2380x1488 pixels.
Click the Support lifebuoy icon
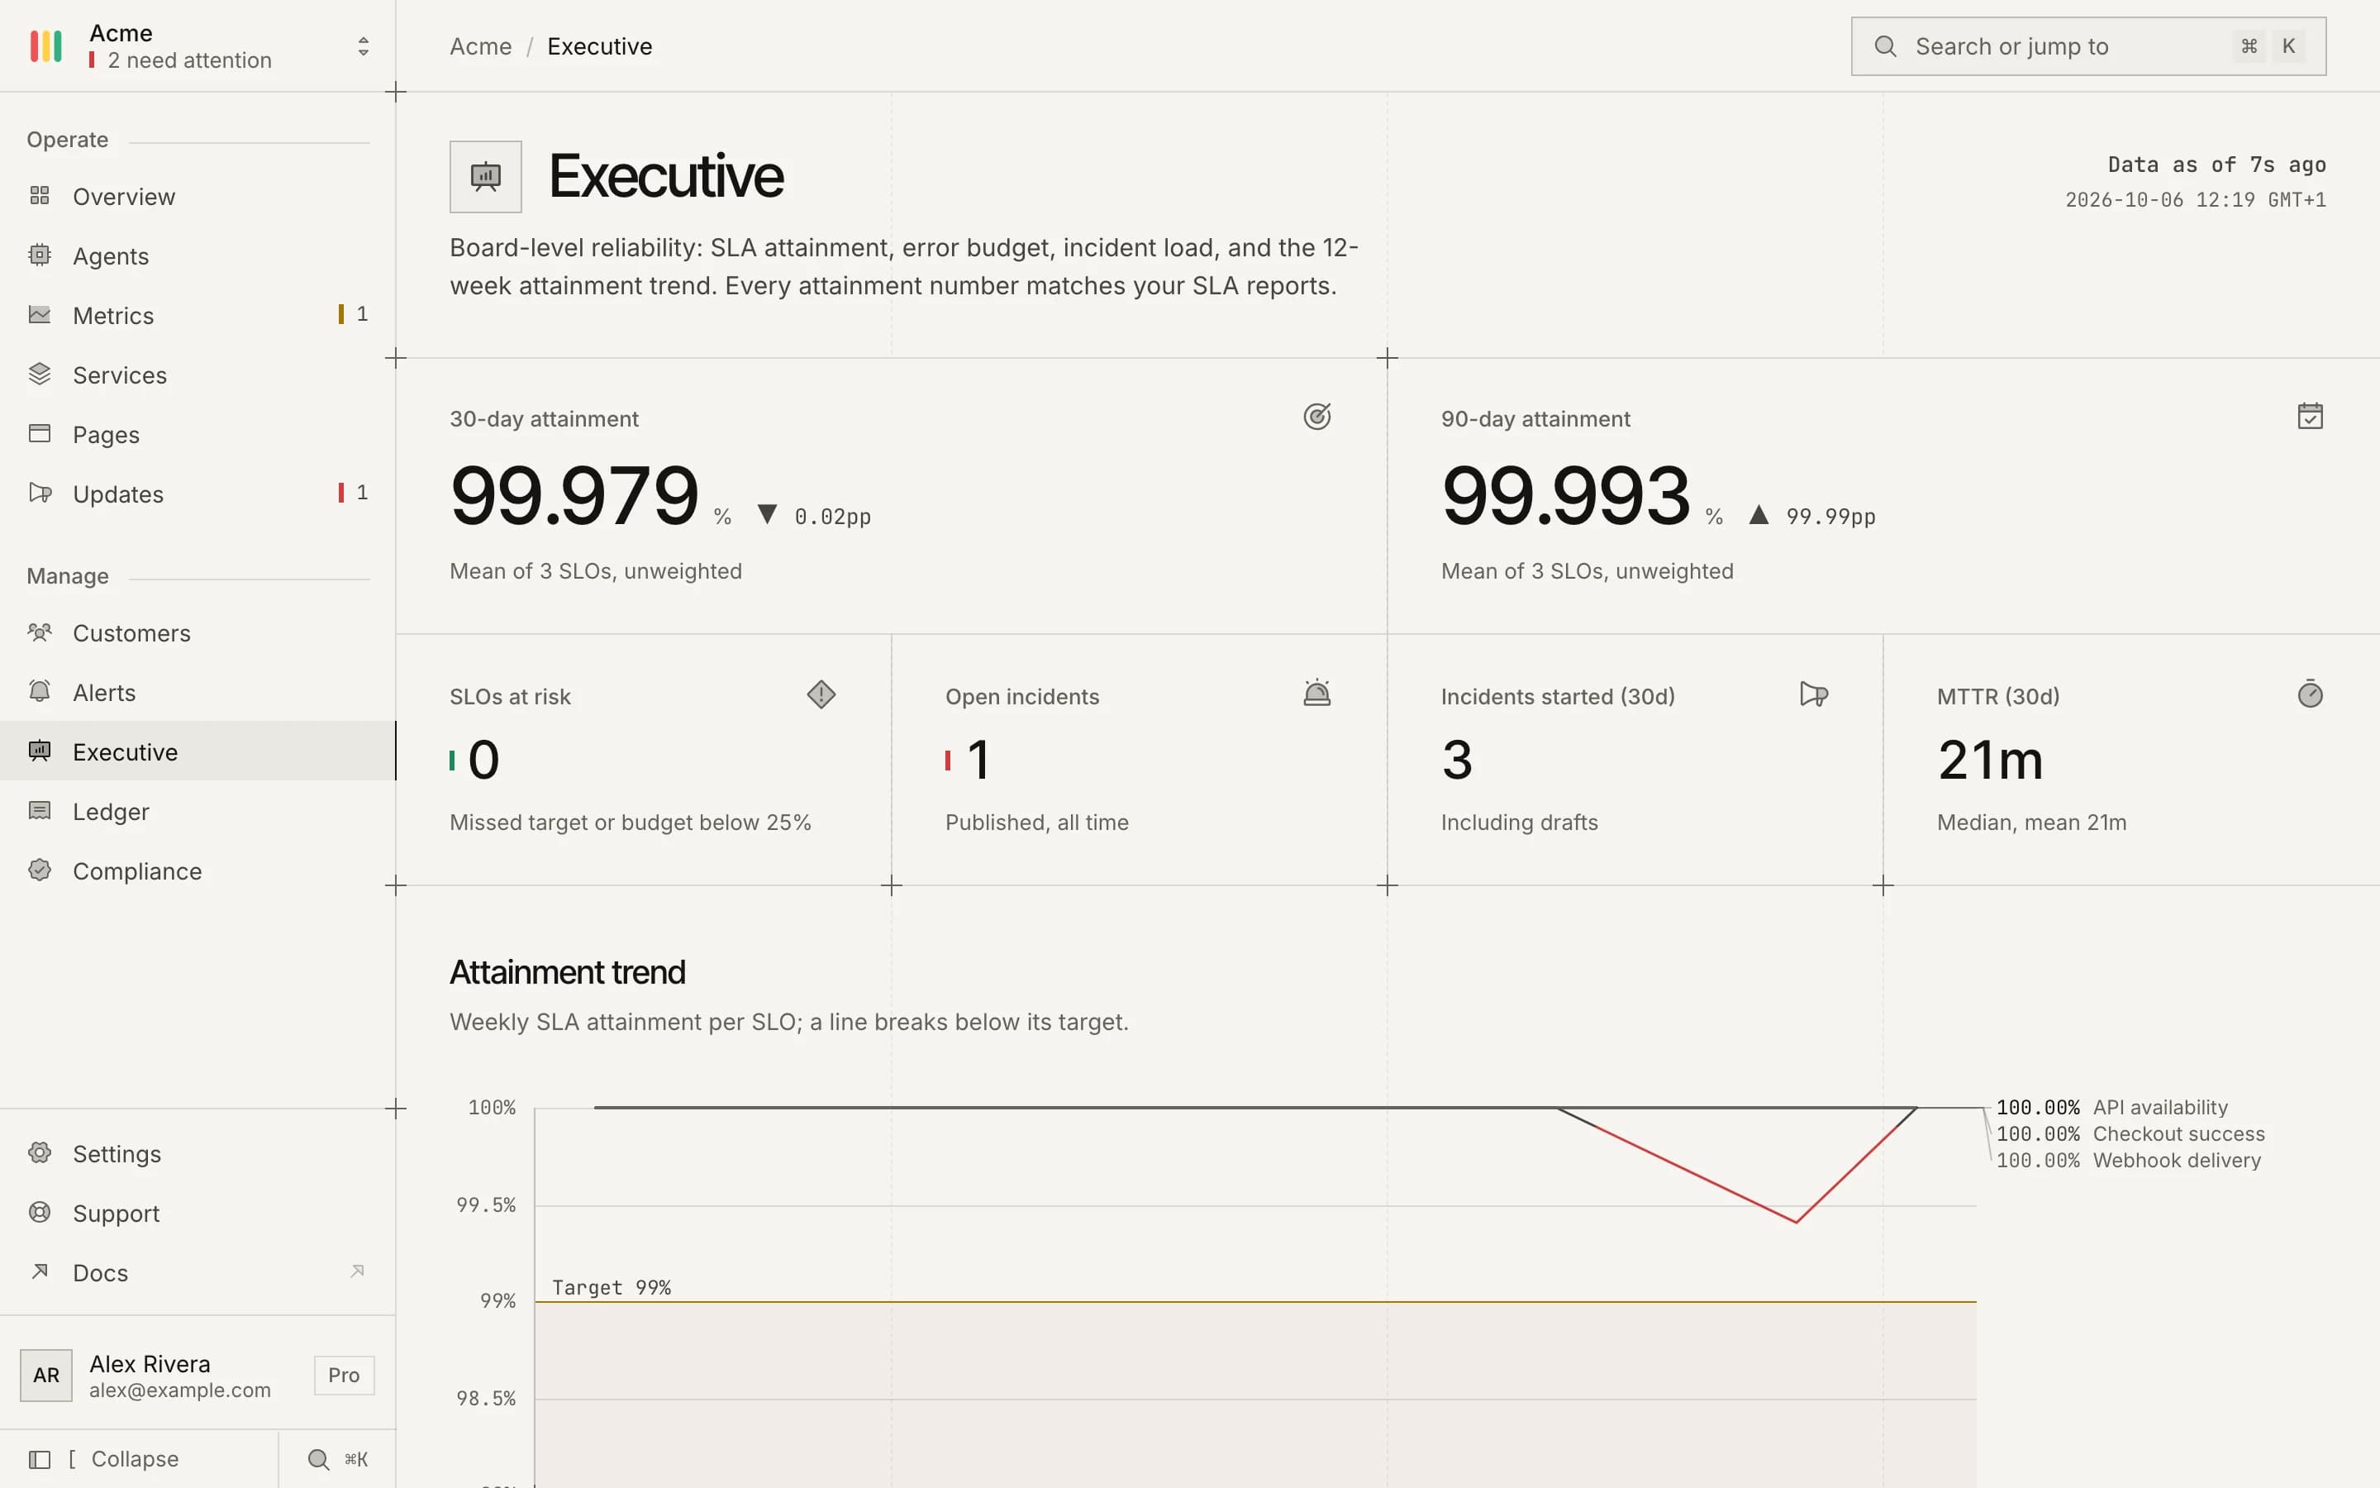(x=40, y=1213)
